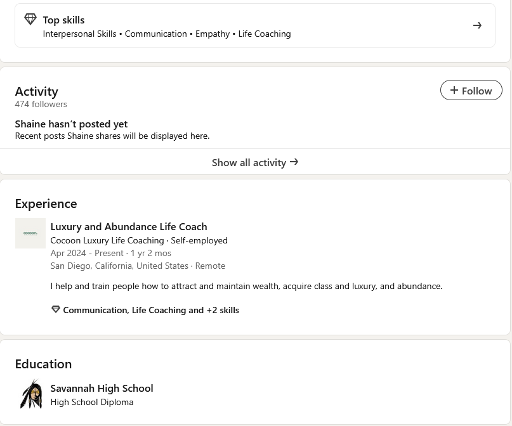This screenshot has height=426, width=512.
Task: Click the Top skills diamond icon
Action: 30,19
